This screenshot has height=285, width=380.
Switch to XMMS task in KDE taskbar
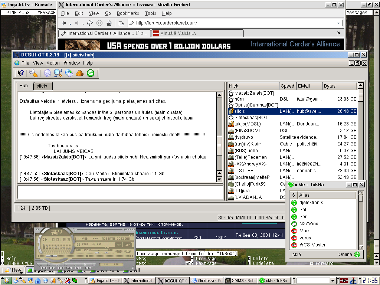(240, 281)
